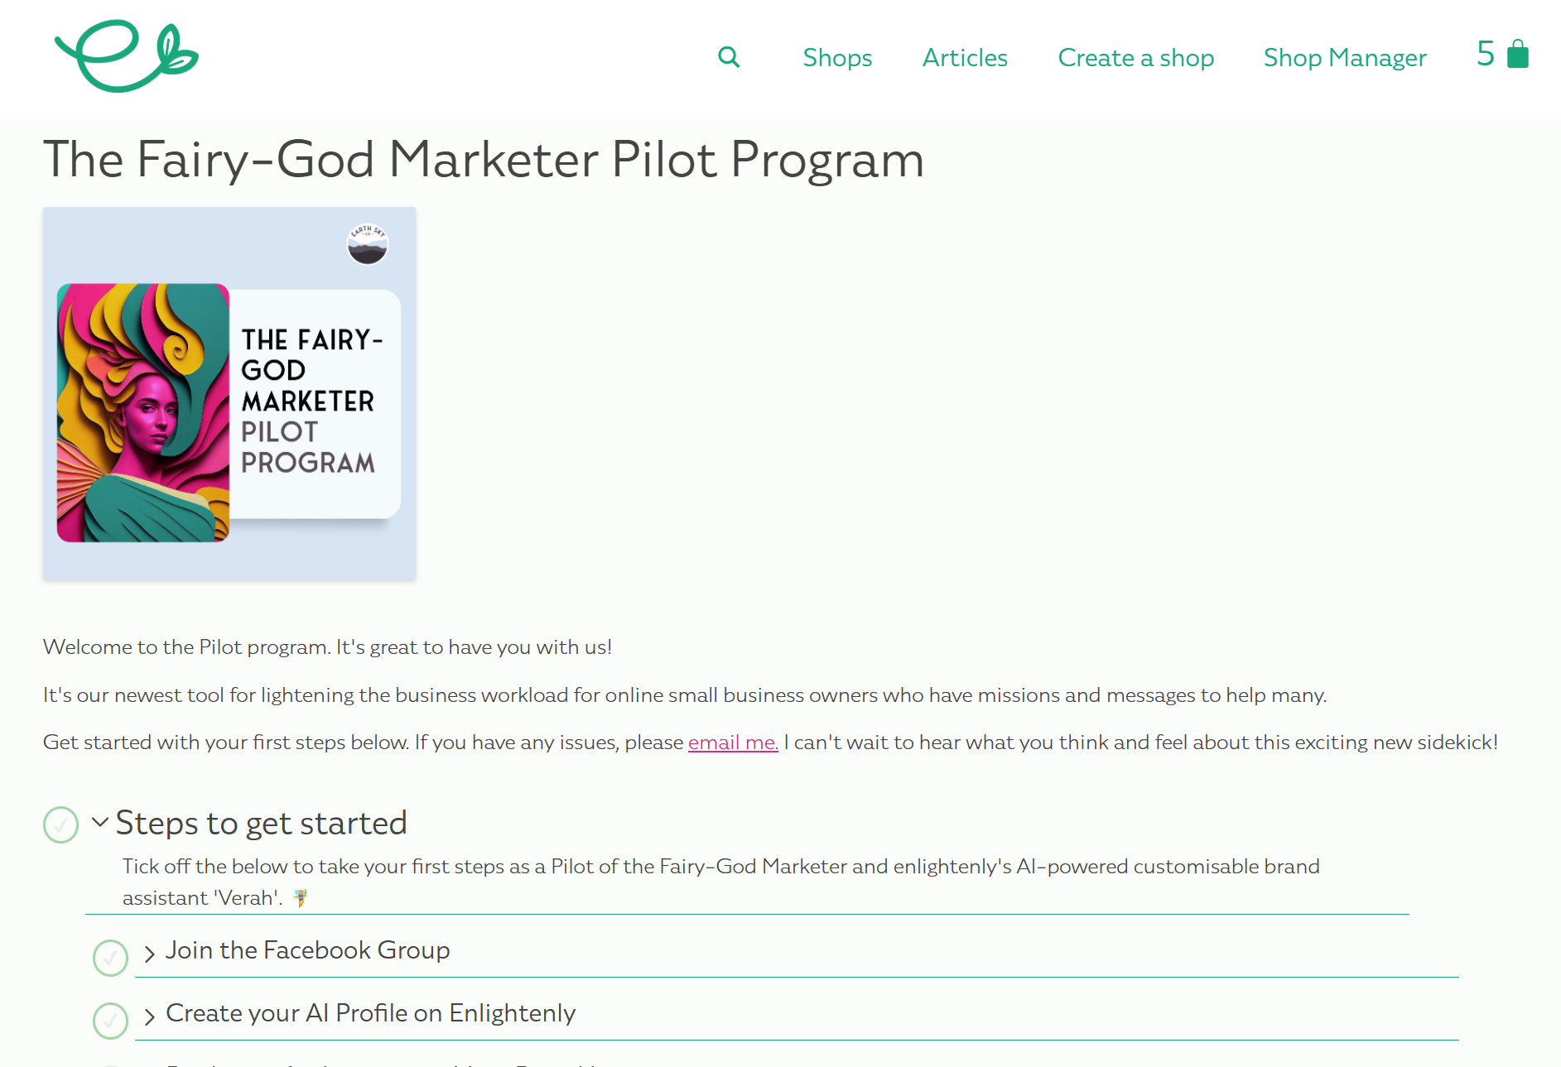Click the 'email me.' link
Image resolution: width=1561 pixels, height=1067 pixels.
point(733,743)
